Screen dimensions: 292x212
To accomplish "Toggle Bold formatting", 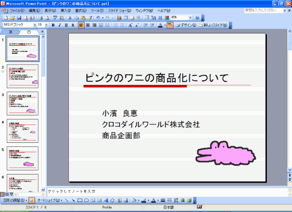I will 53,25.
